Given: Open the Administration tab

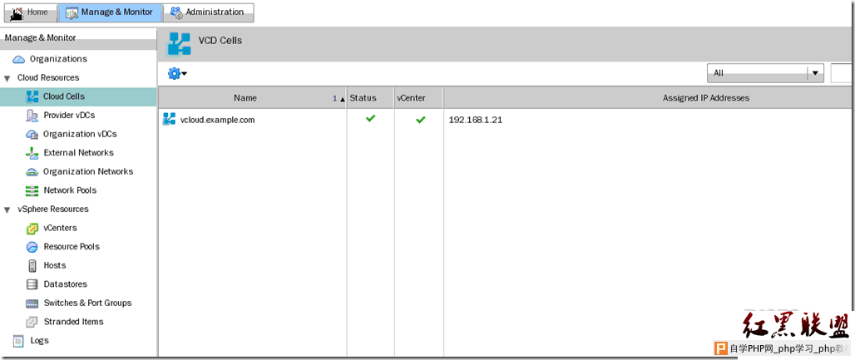Looking at the screenshot, I should click(x=208, y=12).
